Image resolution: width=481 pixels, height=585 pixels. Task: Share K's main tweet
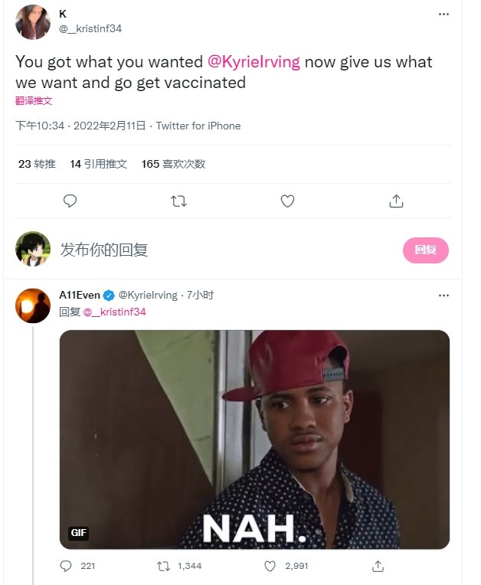point(396,201)
